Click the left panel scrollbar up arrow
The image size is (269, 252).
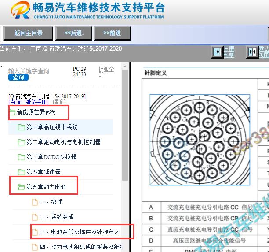coord(125,66)
